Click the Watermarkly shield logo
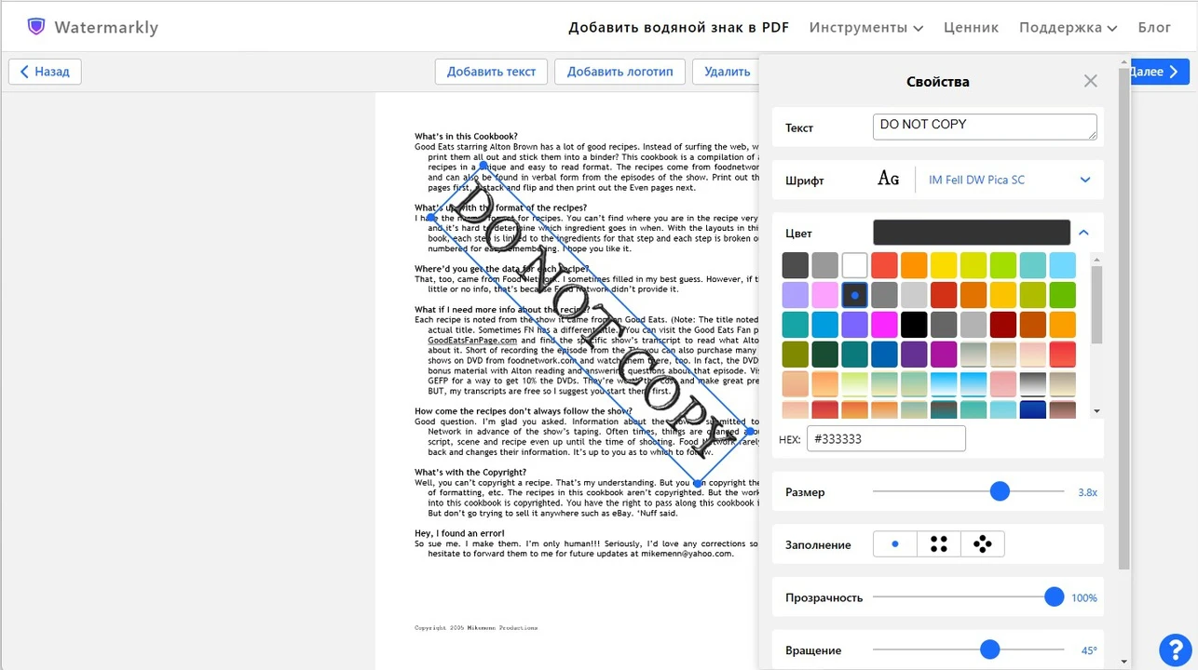Image resolution: width=1198 pixels, height=670 pixels. (36, 26)
